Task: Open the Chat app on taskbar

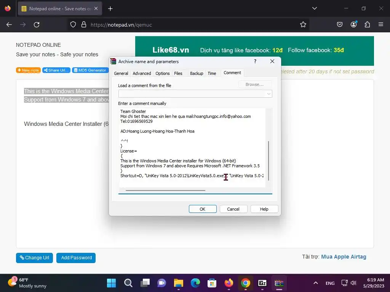Action: pos(161,283)
